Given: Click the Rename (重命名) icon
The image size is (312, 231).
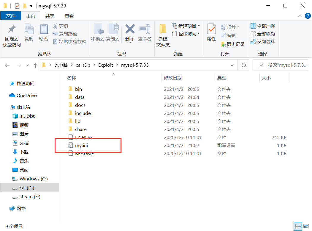Looking at the screenshot, I should (145, 29).
